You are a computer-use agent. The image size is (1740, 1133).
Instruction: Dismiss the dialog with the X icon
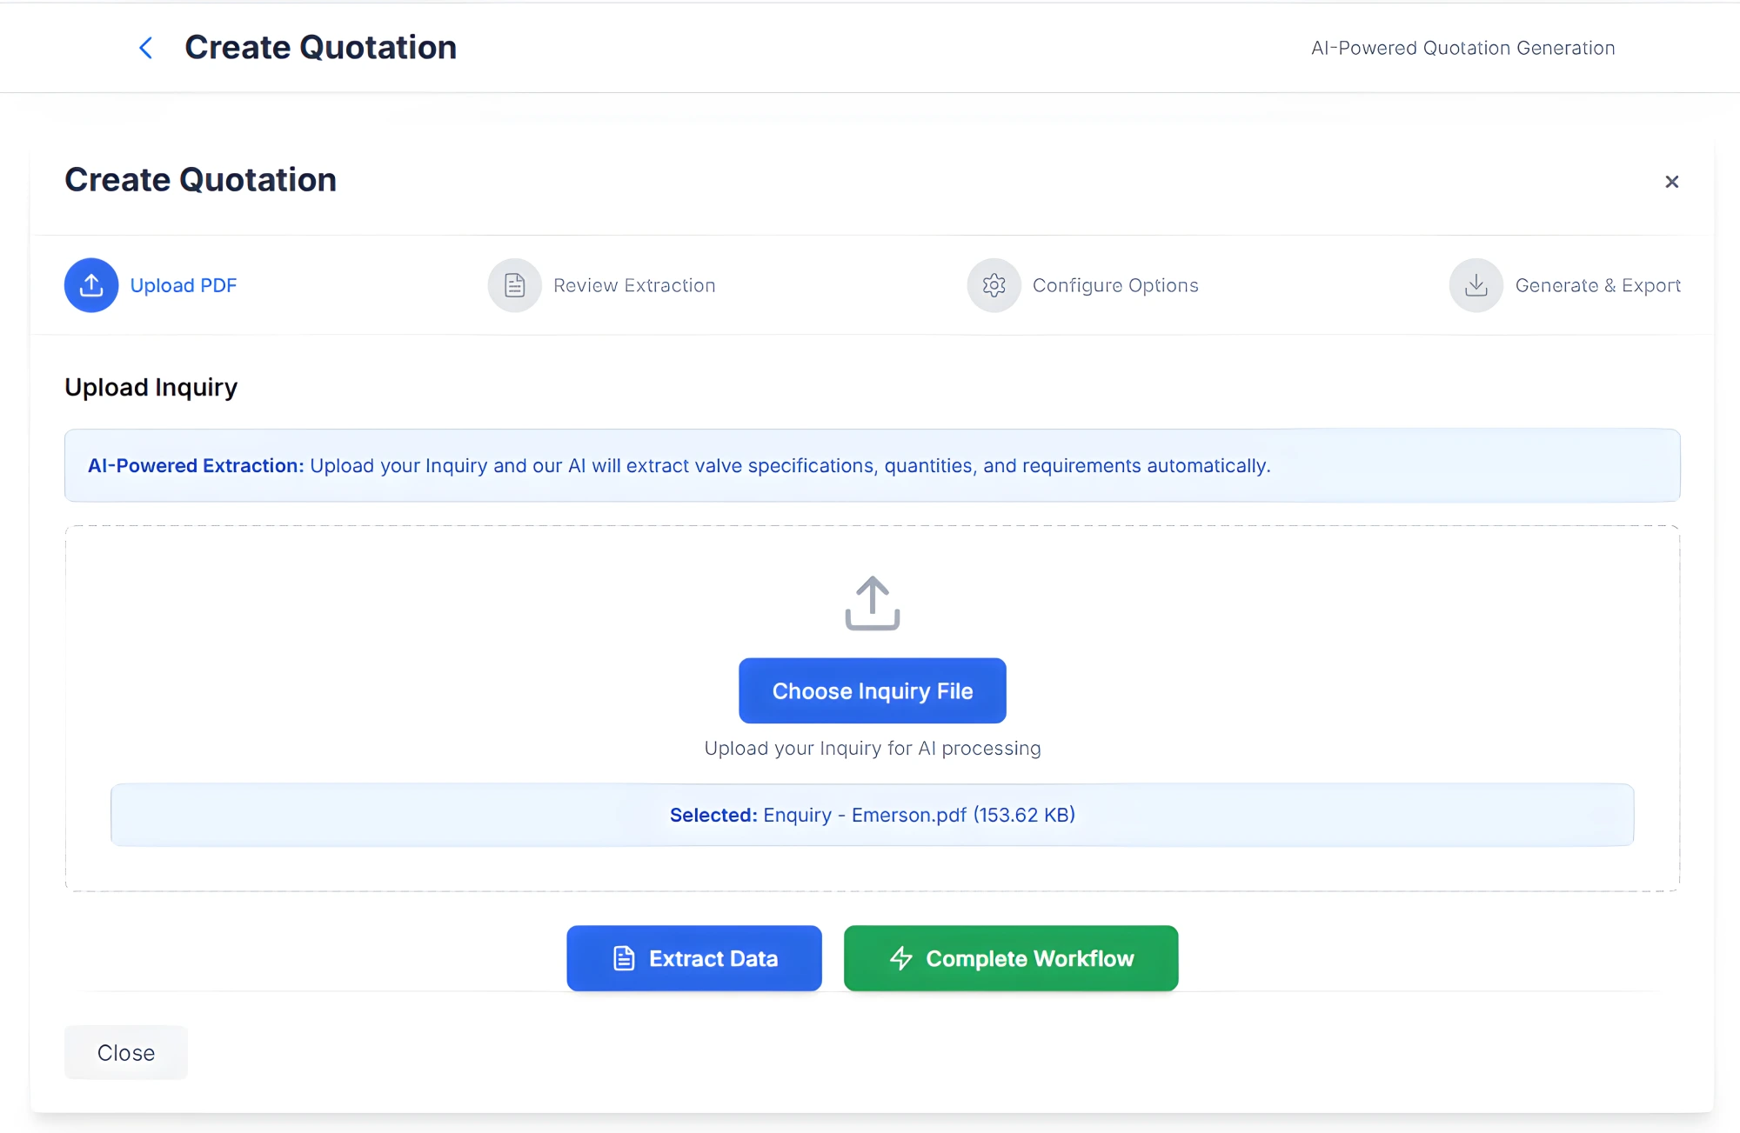[x=1671, y=182]
